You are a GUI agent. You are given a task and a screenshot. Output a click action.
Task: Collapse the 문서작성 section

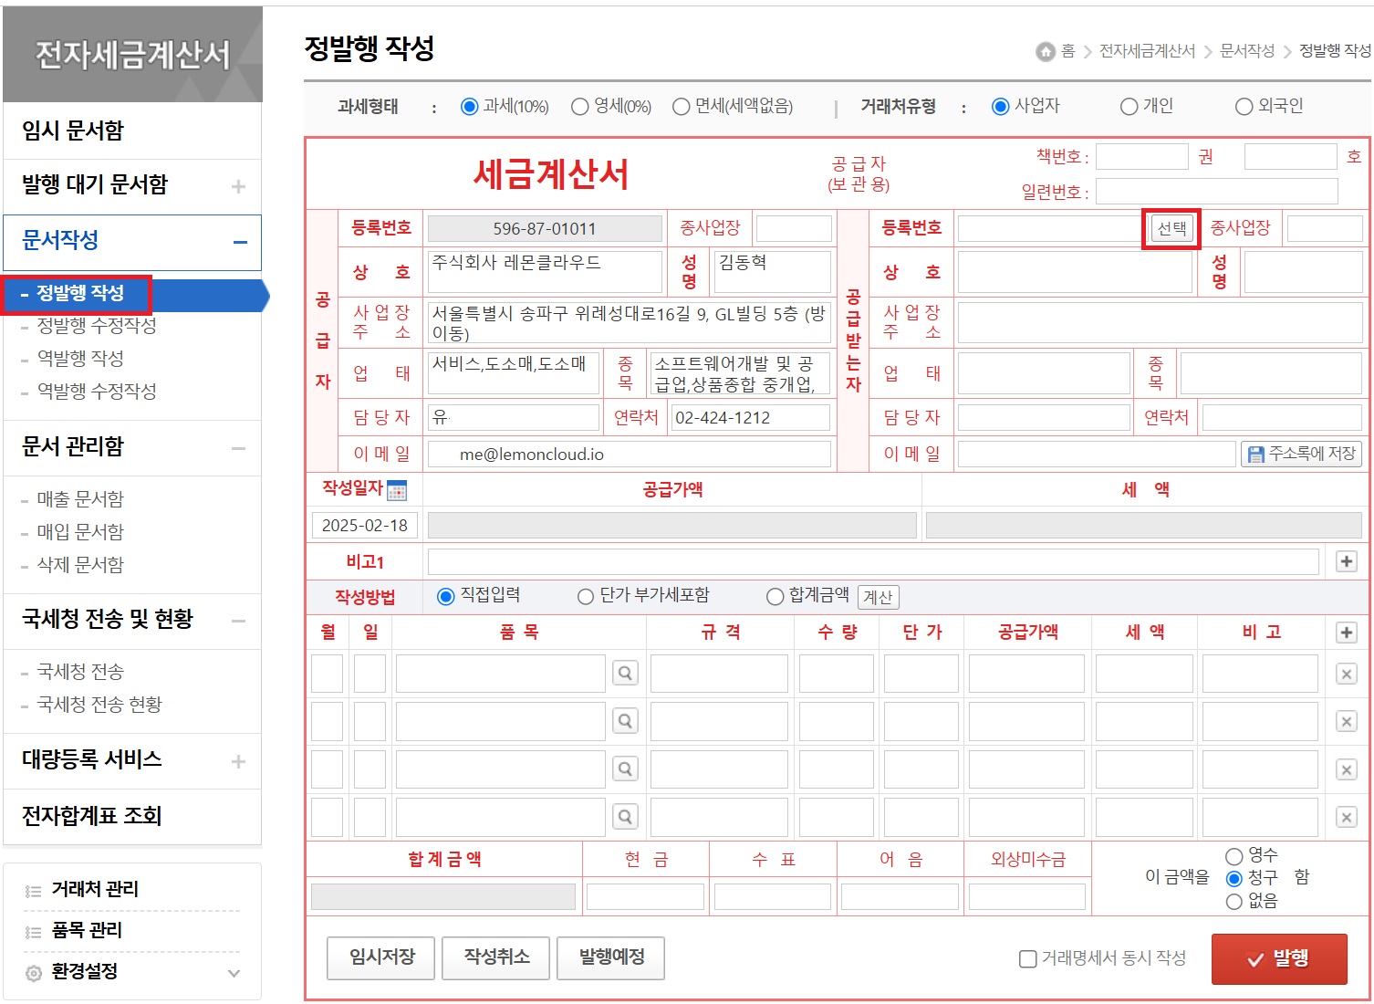240,243
